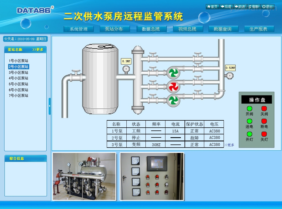The image size is (282, 209).
Task: Select 4号小区泵站 in station list
Action: [x=18, y=78]
